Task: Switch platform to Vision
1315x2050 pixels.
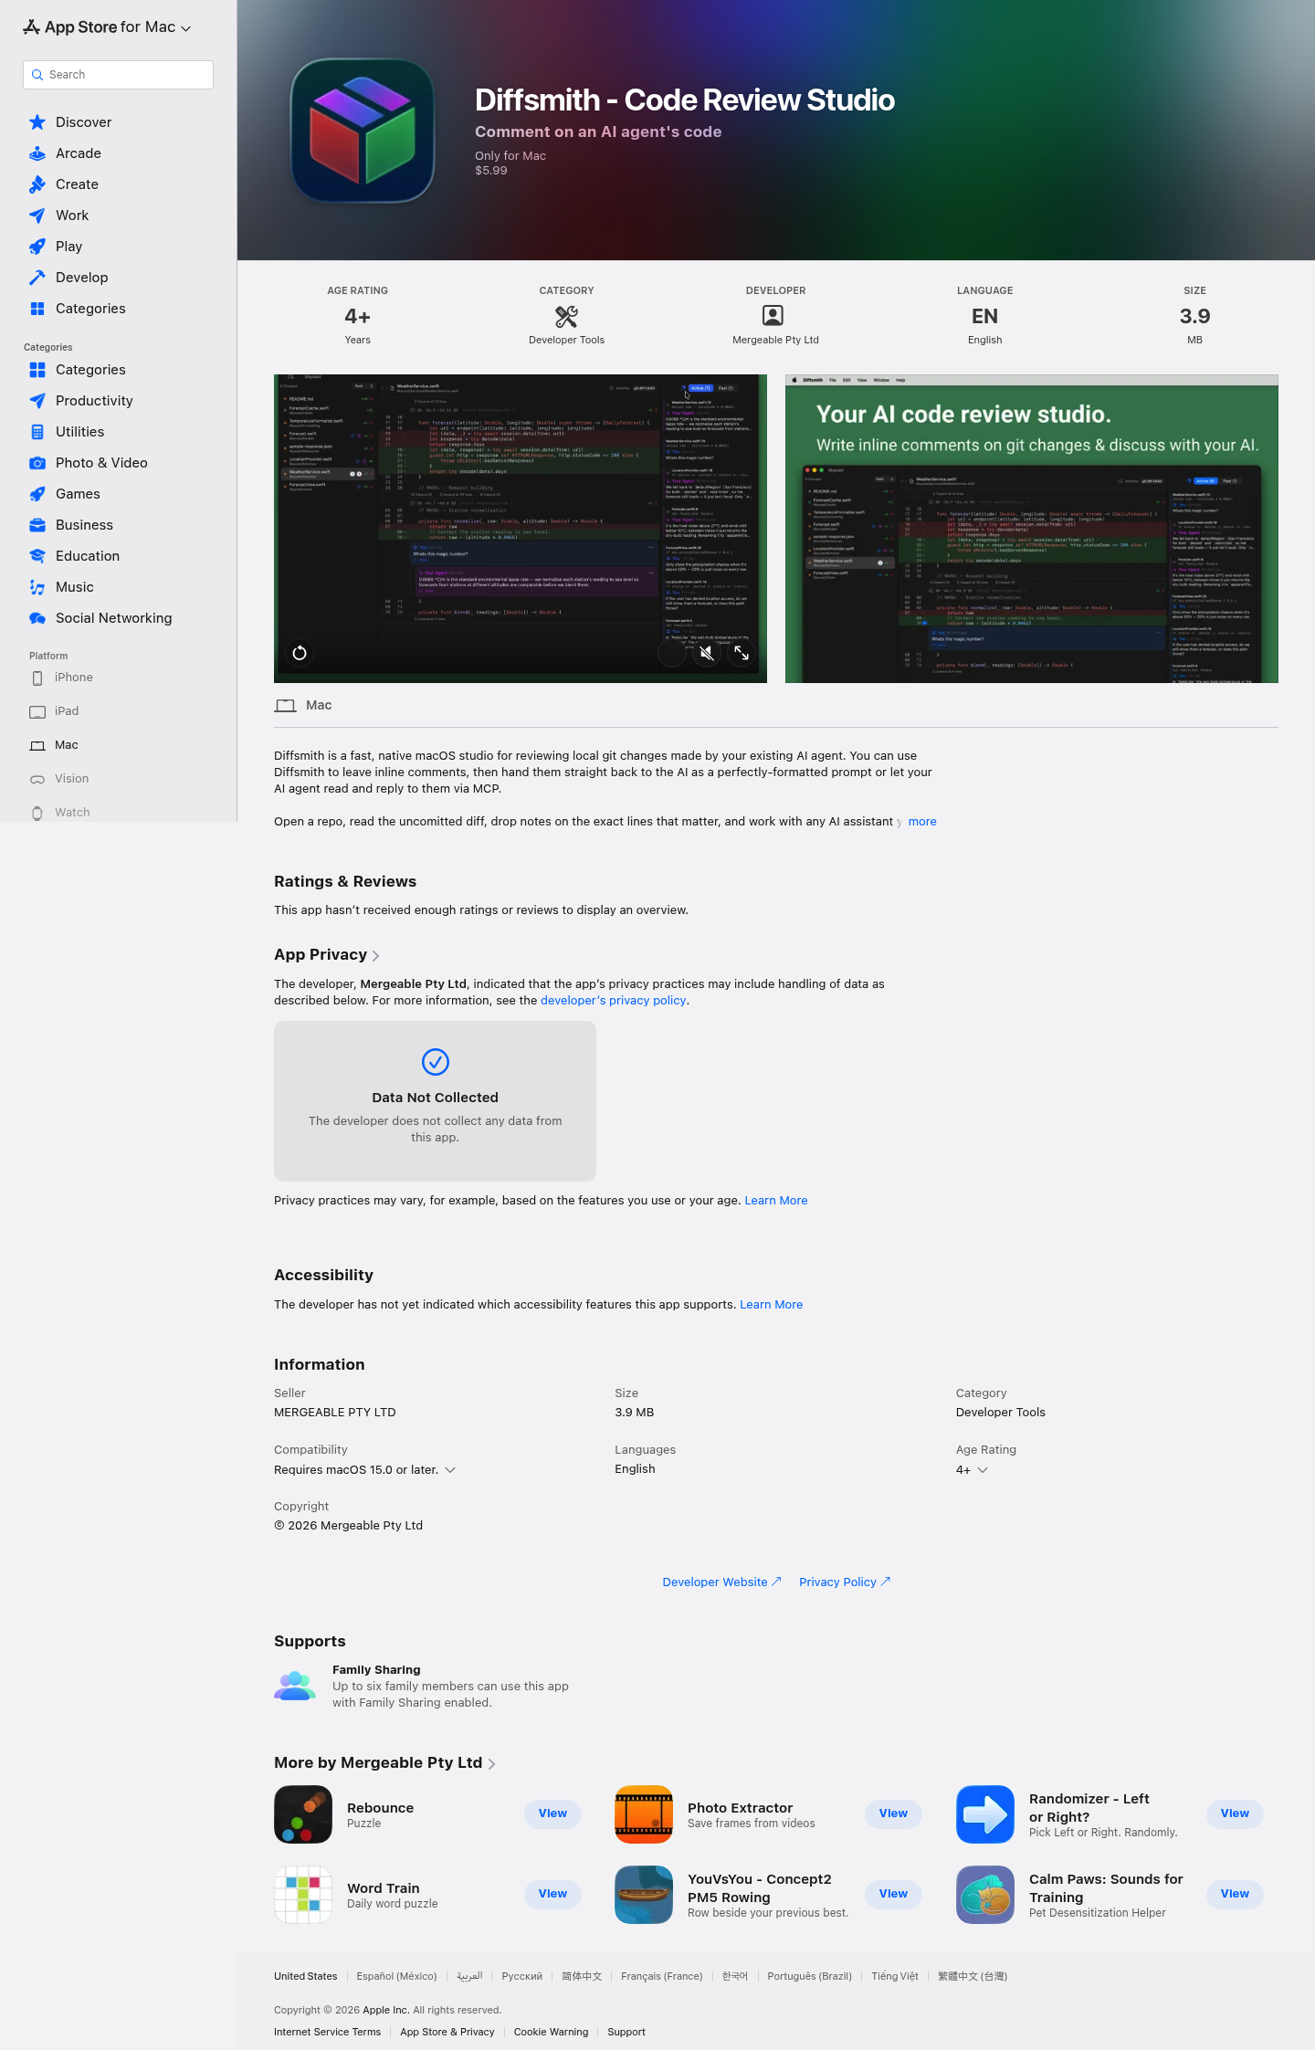Action: [59, 779]
